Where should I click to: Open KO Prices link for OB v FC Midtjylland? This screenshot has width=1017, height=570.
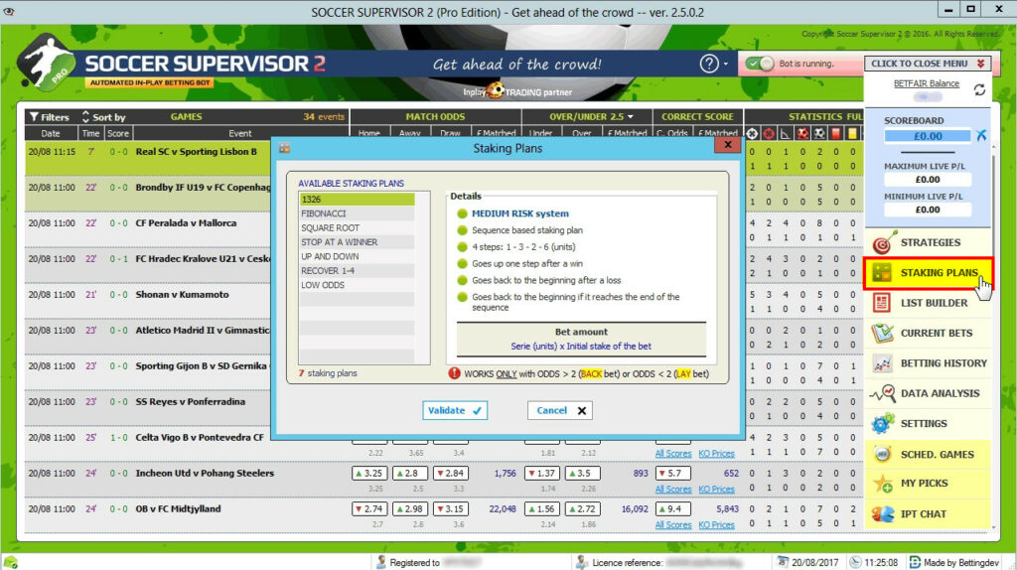click(716, 524)
